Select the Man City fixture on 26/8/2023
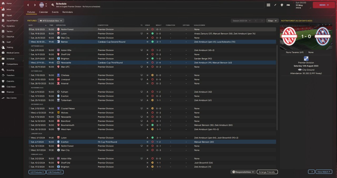Screen dimensions: 337x178 coord(152,38)
